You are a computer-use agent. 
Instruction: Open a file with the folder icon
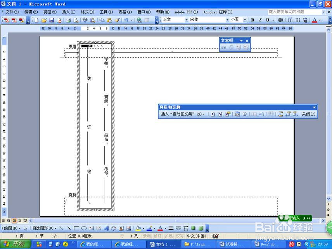(44, 20)
